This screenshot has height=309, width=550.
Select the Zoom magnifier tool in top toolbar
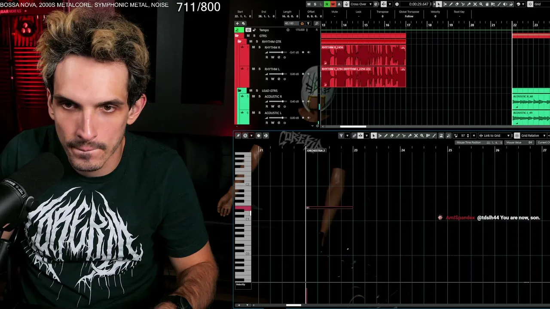481,4
